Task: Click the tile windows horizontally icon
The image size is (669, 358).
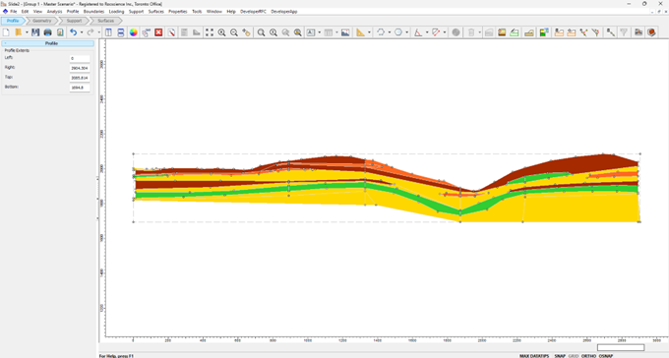Action: [121, 32]
